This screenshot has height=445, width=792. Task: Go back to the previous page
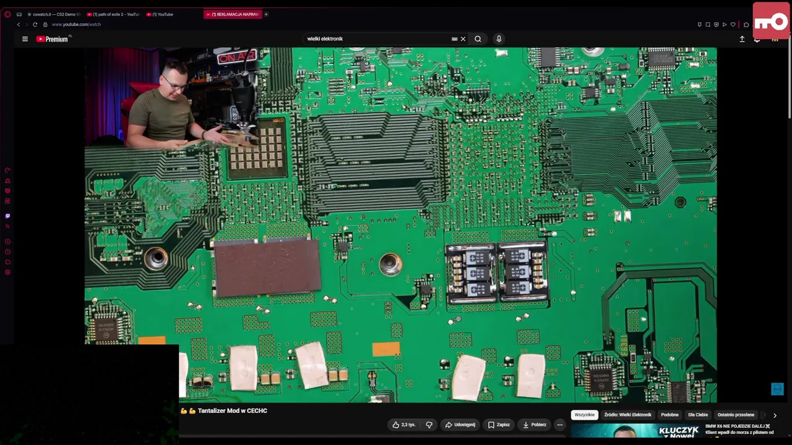point(19,25)
